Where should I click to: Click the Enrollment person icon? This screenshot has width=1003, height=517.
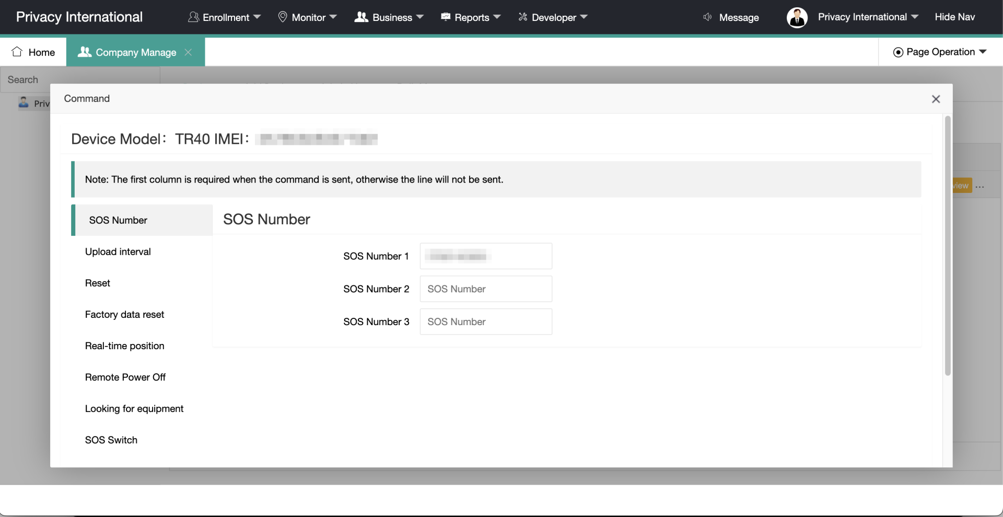[193, 17]
